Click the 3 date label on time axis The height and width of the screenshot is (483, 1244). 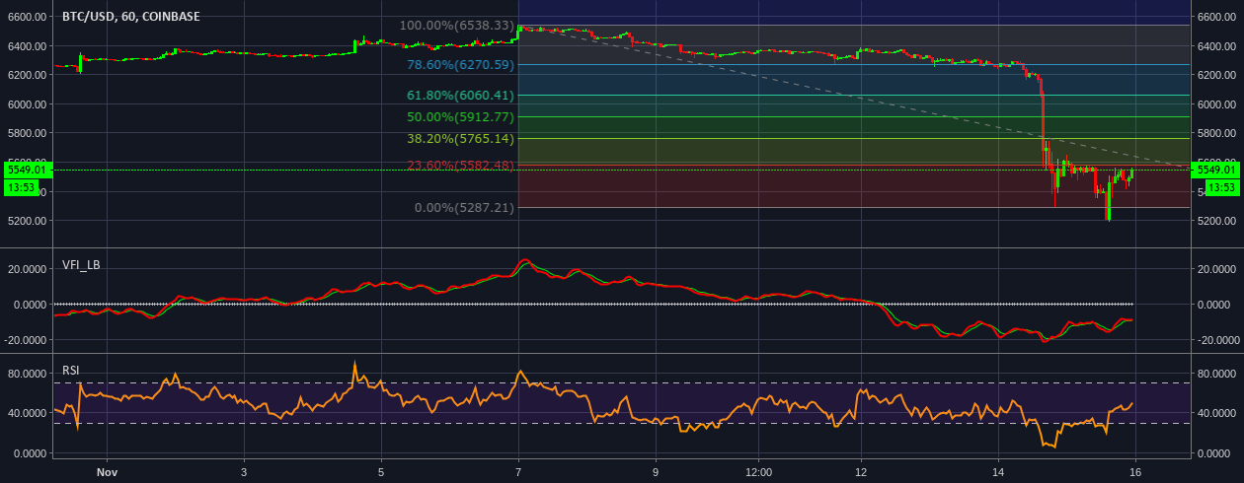(244, 474)
